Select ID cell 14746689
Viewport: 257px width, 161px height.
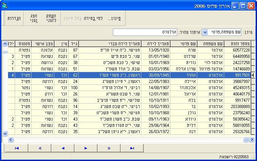pyautogui.click(x=237, y=69)
